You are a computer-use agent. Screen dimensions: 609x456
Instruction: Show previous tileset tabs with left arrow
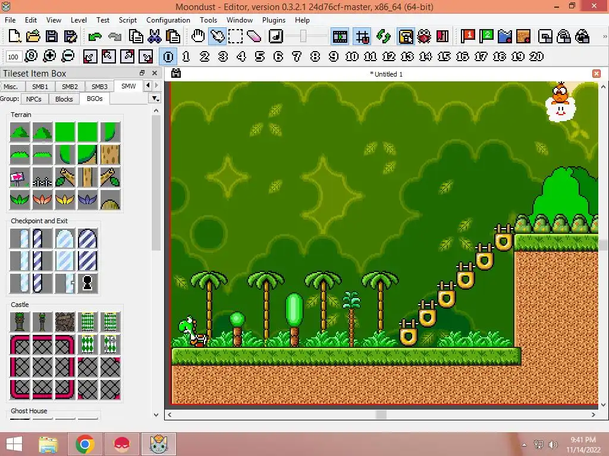point(148,85)
